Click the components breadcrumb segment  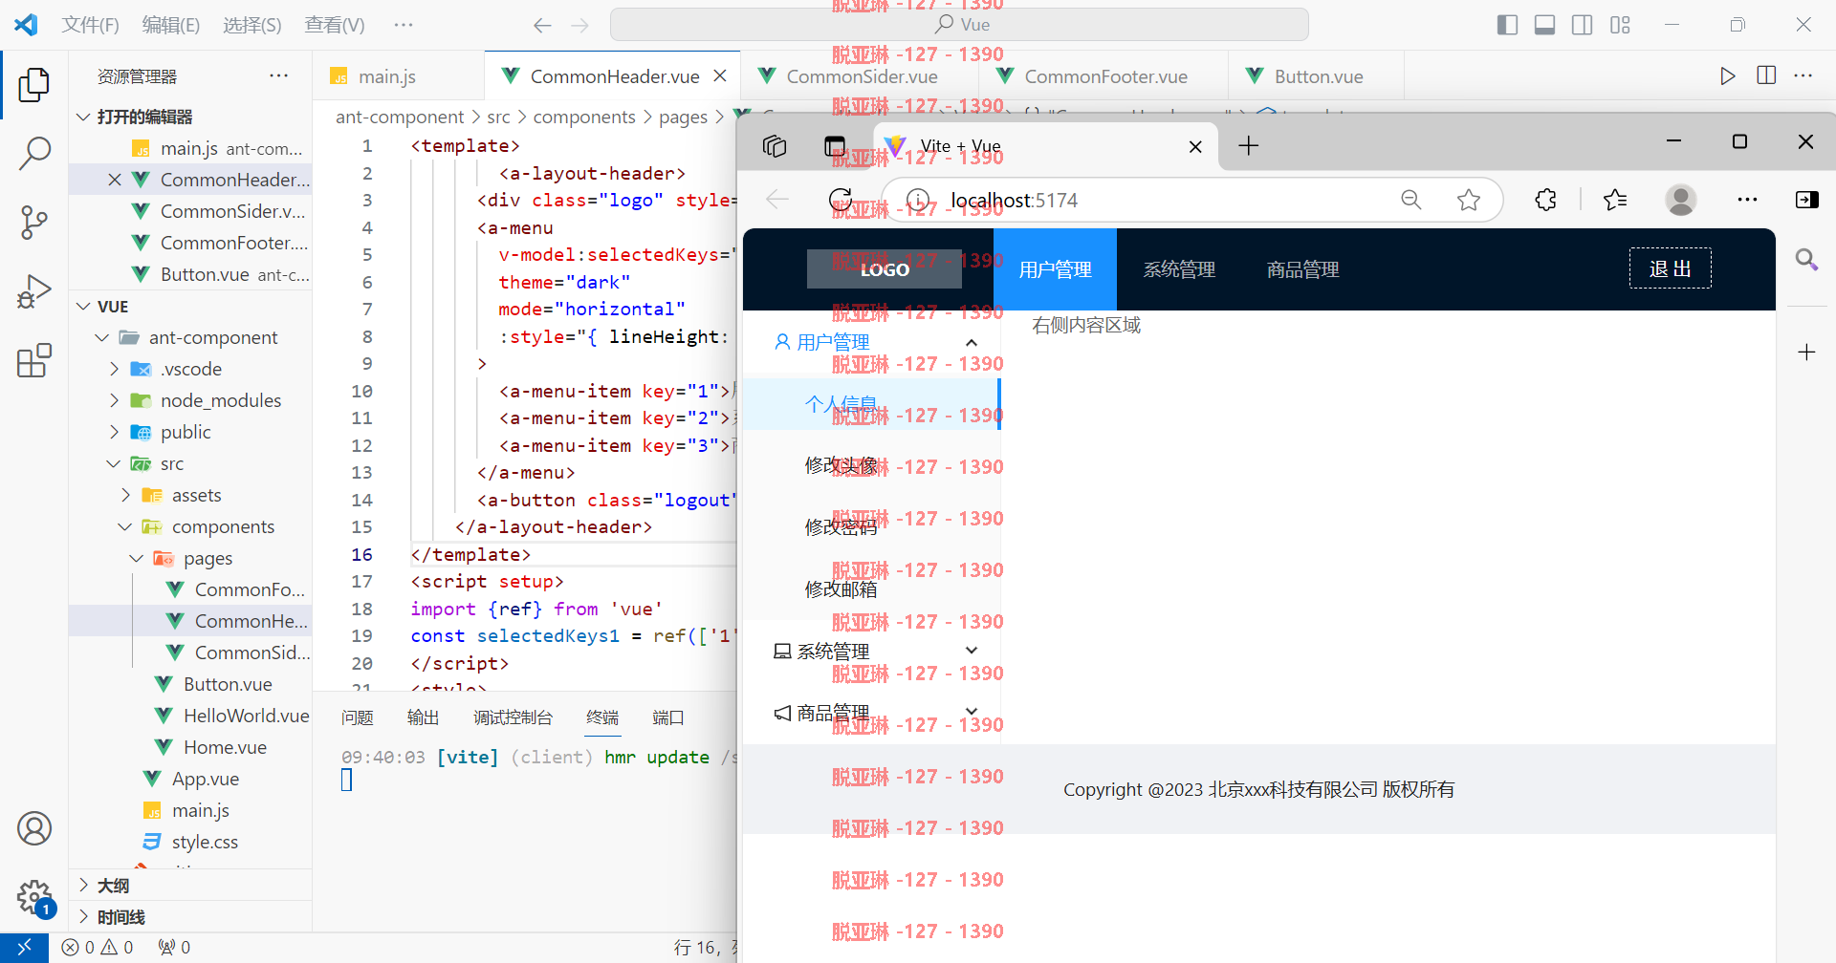(584, 117)
